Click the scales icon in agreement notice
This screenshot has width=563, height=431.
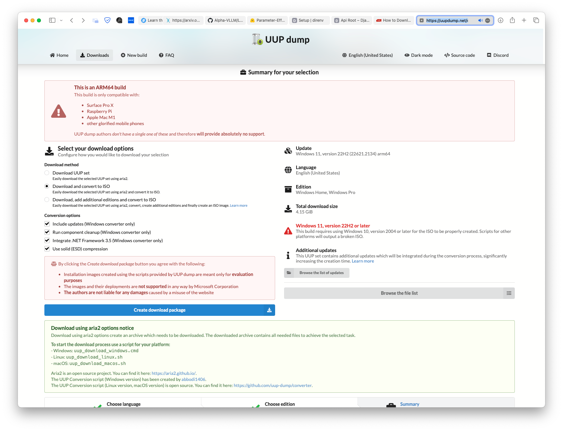54,264
